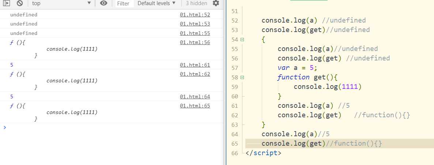Screen dimensions: 434x165
Task: Collapse the code block at line 54
Action: [242, 40]
